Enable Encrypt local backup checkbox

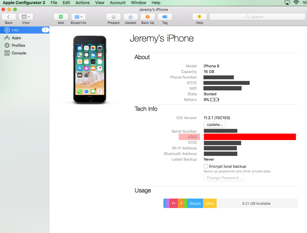pyautogui.click(x=206, y=166)
